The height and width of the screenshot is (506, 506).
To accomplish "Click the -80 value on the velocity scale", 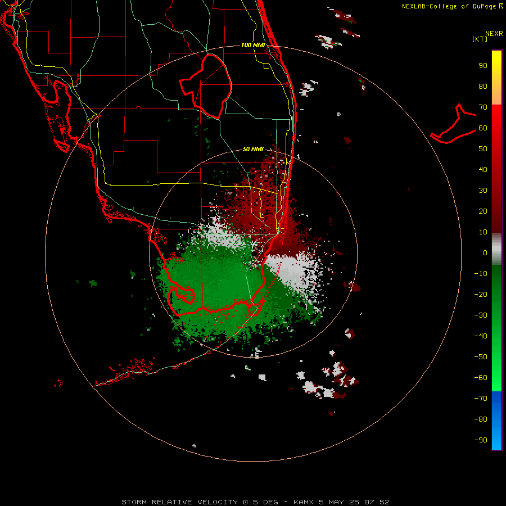I will pyautogui.click(x=481, y=419).
